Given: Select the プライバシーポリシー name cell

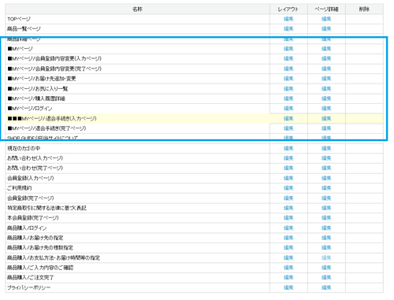Looking at the screenshot, I should (x=137, y=287).
